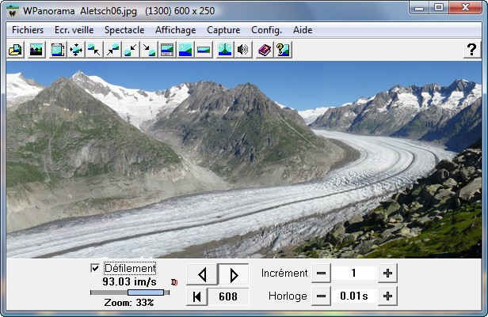Click the Zoom: 33% label
Image resolution: width=488 pixels, height=317 pixels.
coord(129,303)
